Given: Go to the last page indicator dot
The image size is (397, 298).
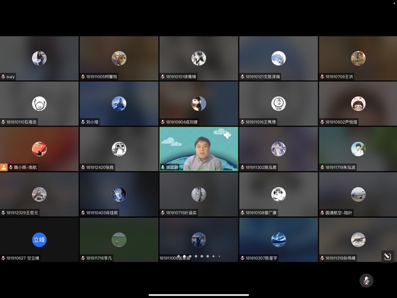Looking at the screenshot, I should pos(219,256).
